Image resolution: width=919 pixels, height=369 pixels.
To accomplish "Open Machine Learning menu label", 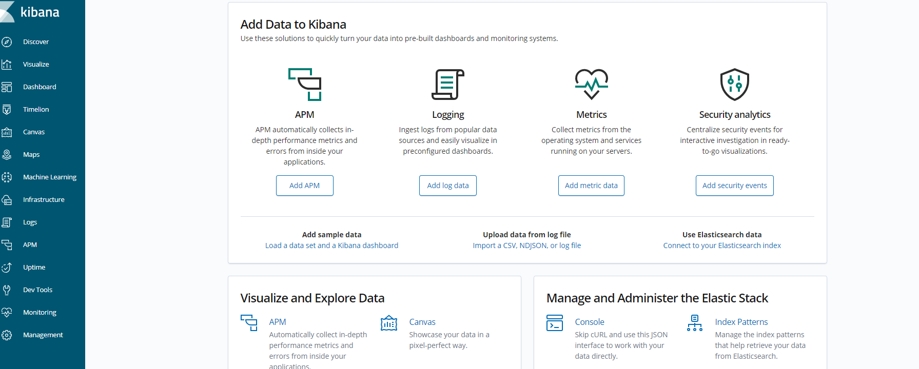I will point(50,177).
